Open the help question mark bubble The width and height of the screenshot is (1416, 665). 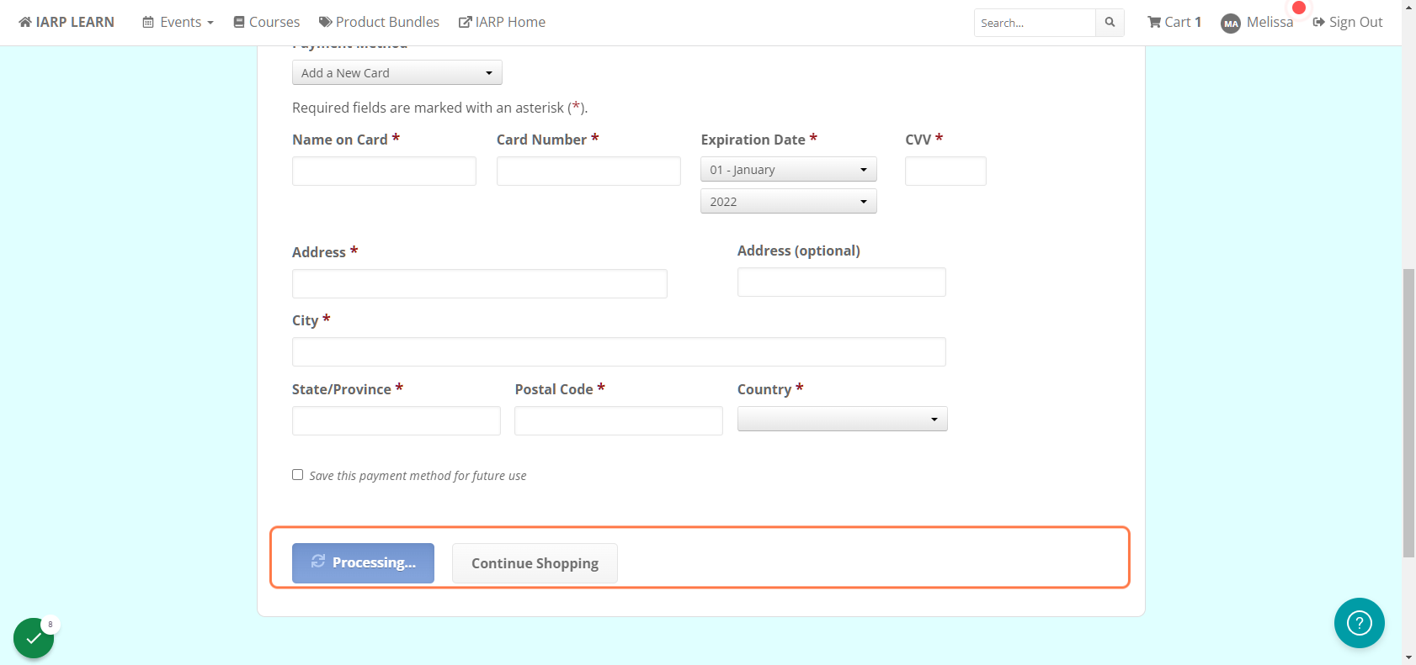[1359, 623]
